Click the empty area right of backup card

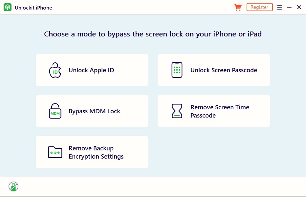point(213,152)
